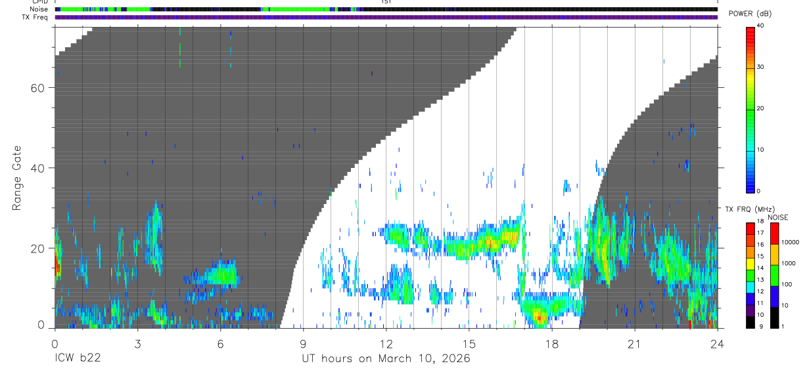
Task: Click x-axis tick label '9'
Action: pyautogui.click(x=303, y=344)
